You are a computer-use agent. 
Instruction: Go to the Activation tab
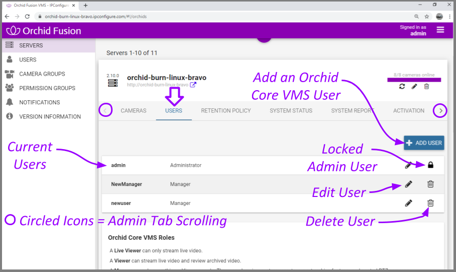click(409, 110)
